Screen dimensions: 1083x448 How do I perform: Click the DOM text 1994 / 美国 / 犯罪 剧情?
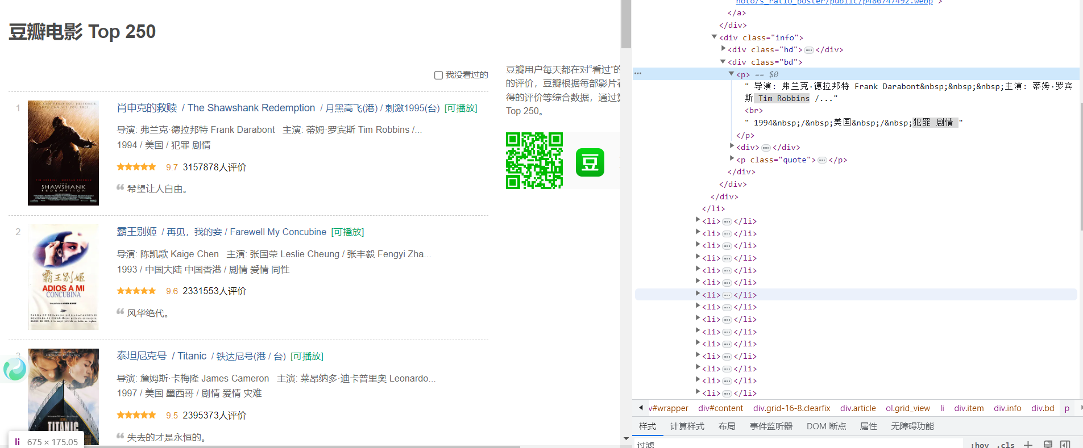pos(854,123)
